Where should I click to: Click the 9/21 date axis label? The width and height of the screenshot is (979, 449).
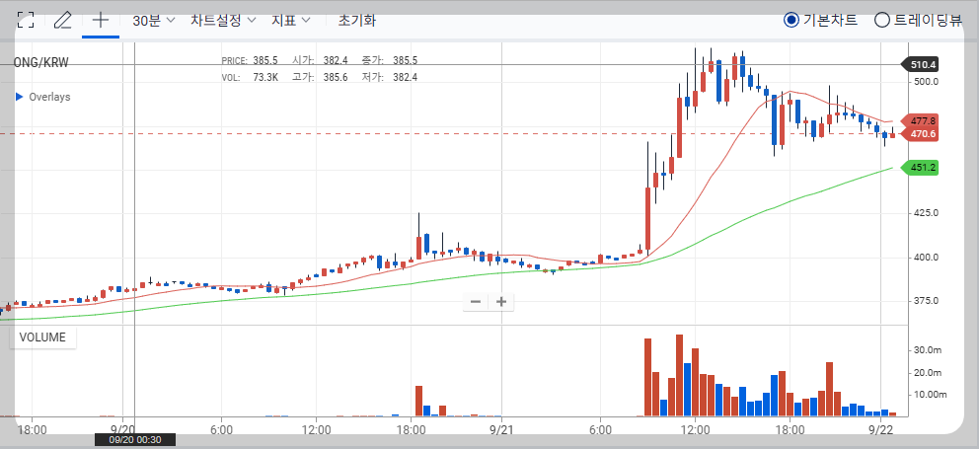click(x=502, y=429)
